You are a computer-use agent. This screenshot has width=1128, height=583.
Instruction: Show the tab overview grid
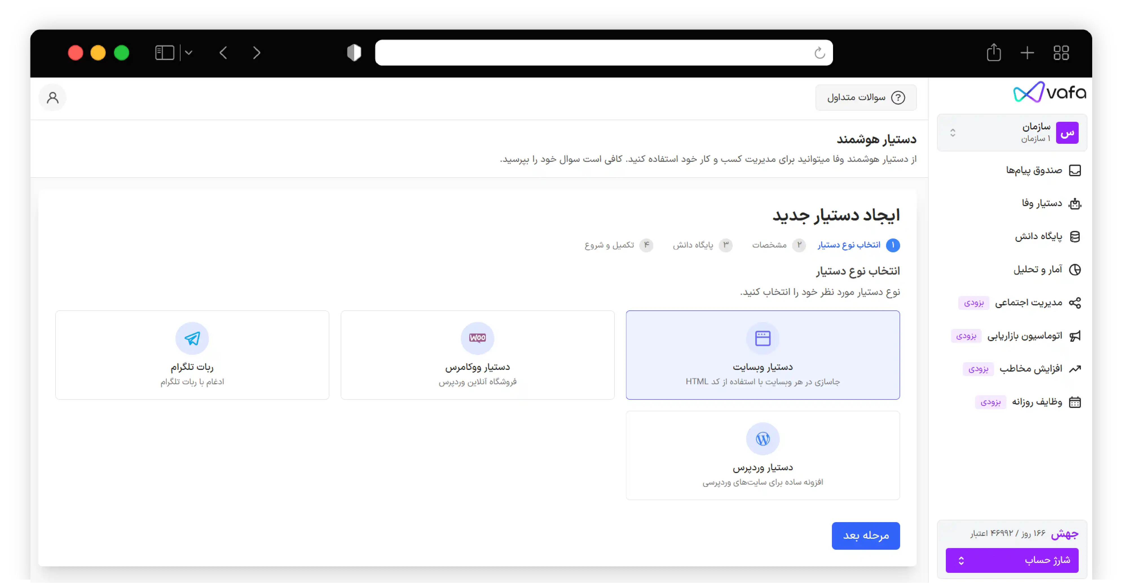point(1061,53)
